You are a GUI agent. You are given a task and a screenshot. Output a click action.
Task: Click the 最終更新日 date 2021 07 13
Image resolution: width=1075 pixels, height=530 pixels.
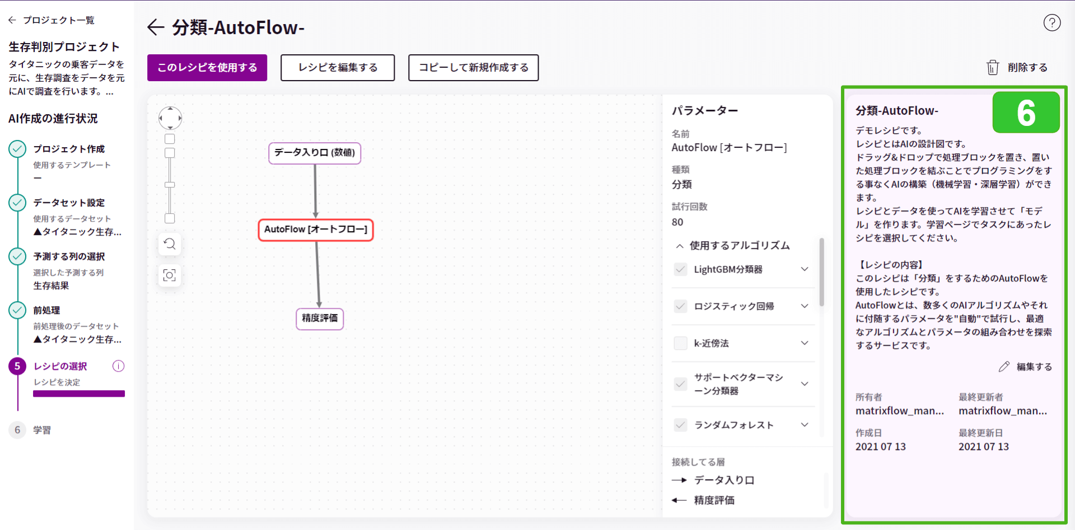pos(984,447)
